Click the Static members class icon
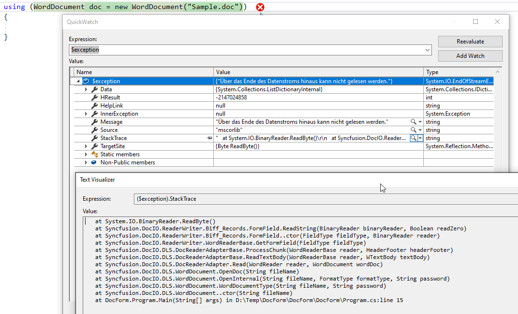The height and width of the screenshot is (314, 518). pyautogui.click(x=95, y=154)
